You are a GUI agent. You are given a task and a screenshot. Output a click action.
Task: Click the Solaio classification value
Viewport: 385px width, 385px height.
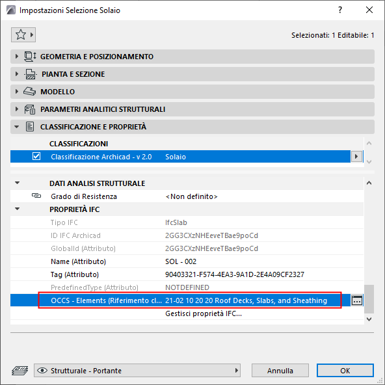(x=176, y=157)
